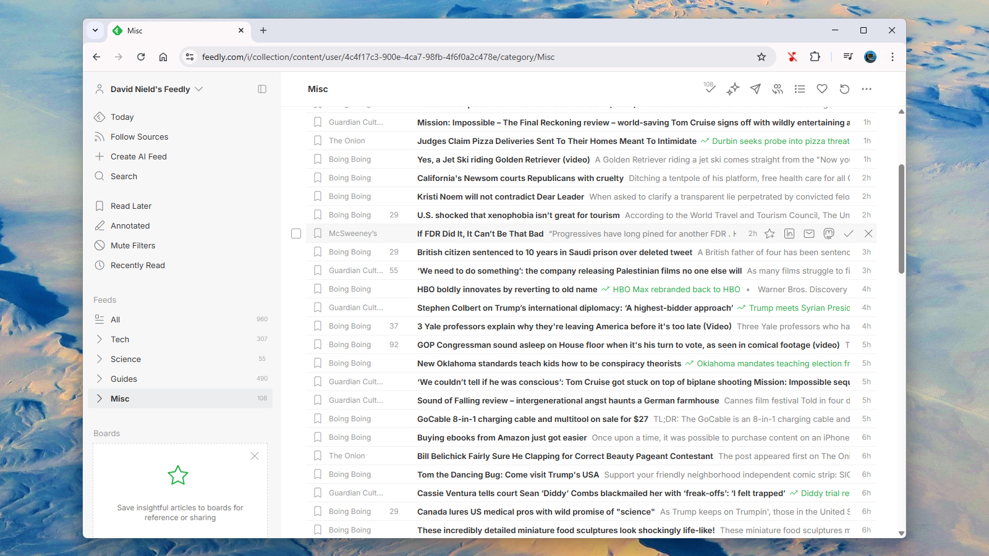
Task: Select Recently Read in sidebar
Action: (x=137, y=265)
